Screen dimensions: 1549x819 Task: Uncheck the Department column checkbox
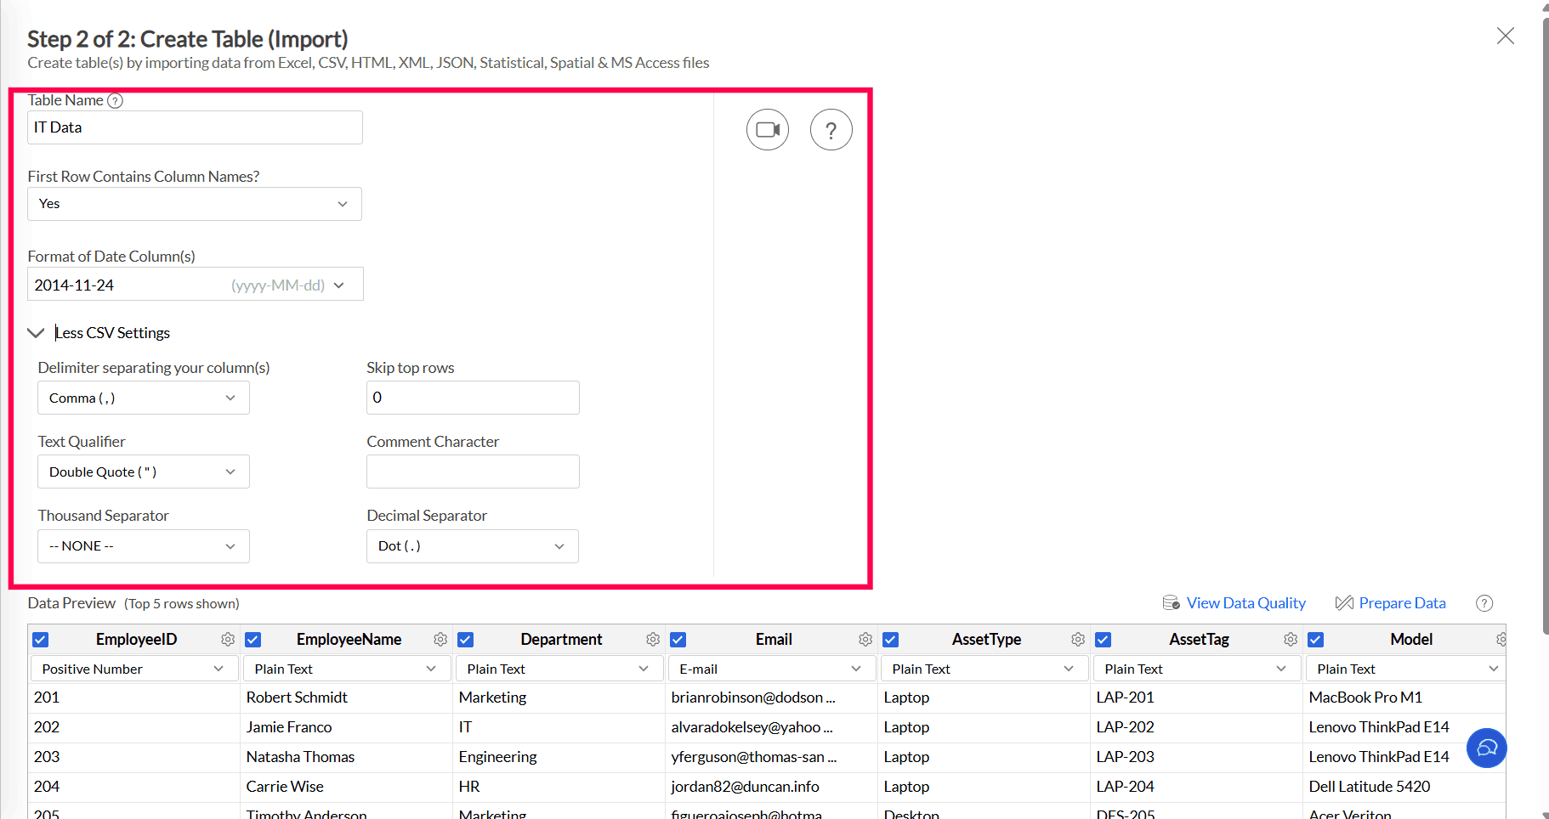coord(466,640)
